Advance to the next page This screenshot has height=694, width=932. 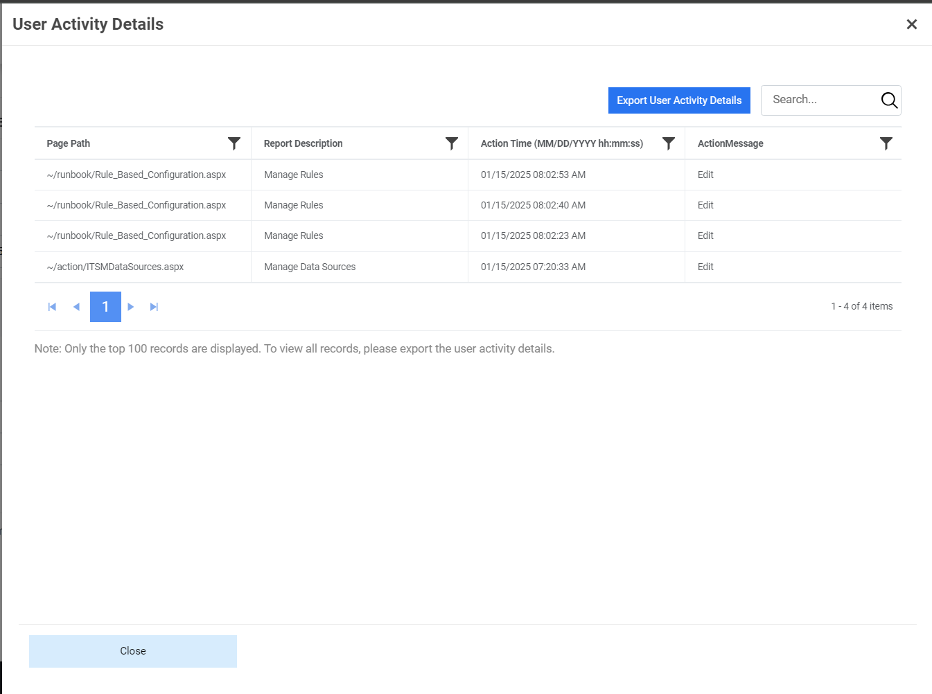tap(130, 306)
